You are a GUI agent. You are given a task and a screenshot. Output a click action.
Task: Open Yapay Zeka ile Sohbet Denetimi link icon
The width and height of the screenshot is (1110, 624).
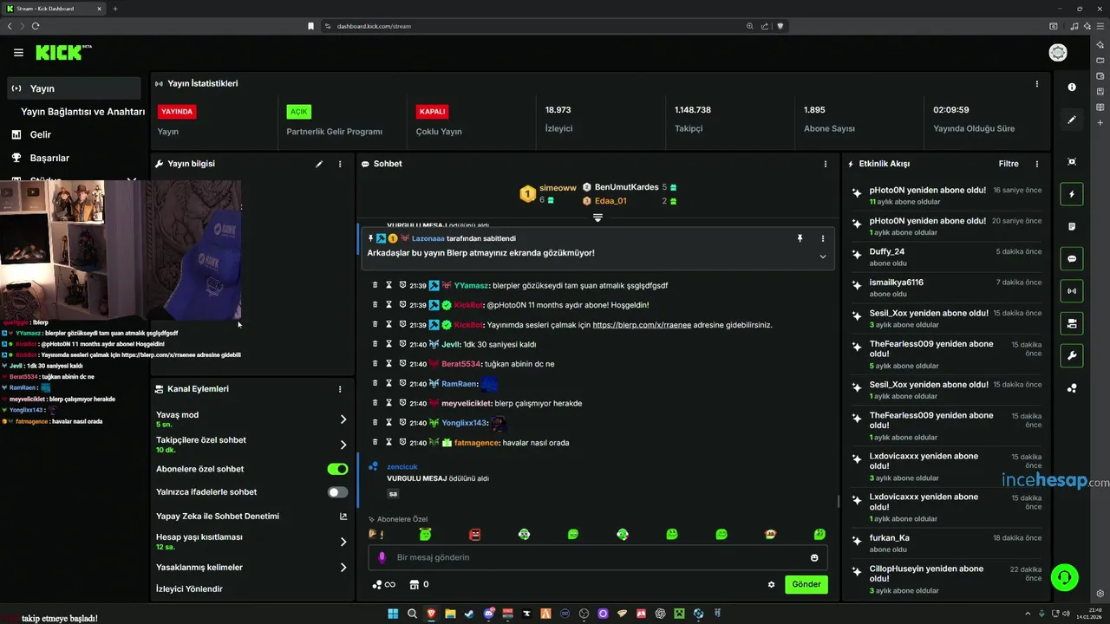(343, 517)
